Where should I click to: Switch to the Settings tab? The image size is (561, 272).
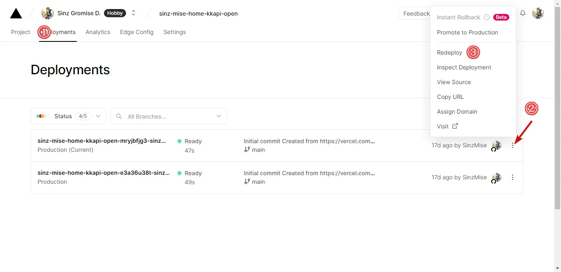point(175,32)
